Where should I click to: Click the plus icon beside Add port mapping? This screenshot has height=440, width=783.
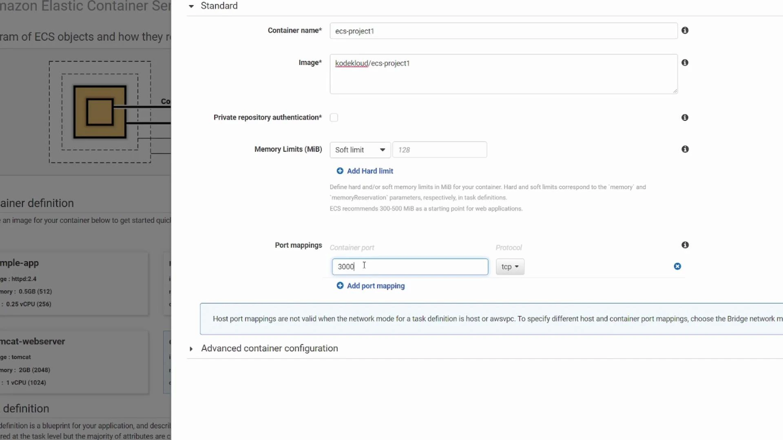[340, 286]
